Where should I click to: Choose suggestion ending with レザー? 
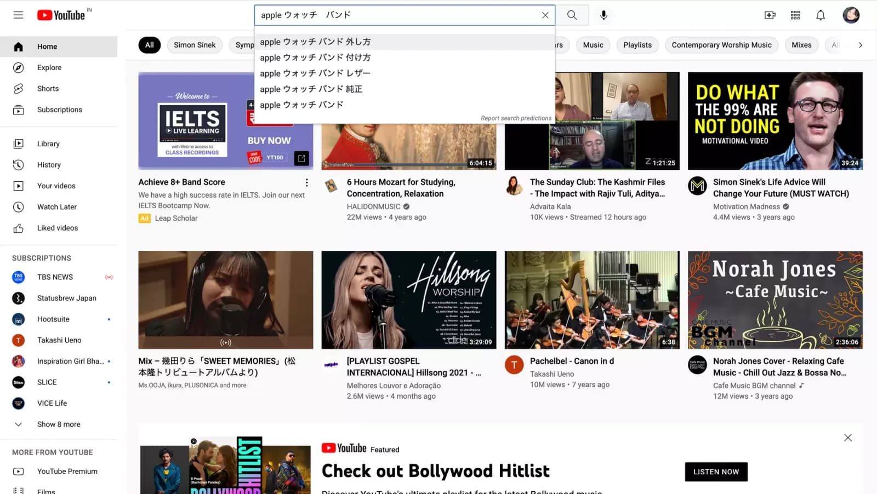click(x=315, y=73)
